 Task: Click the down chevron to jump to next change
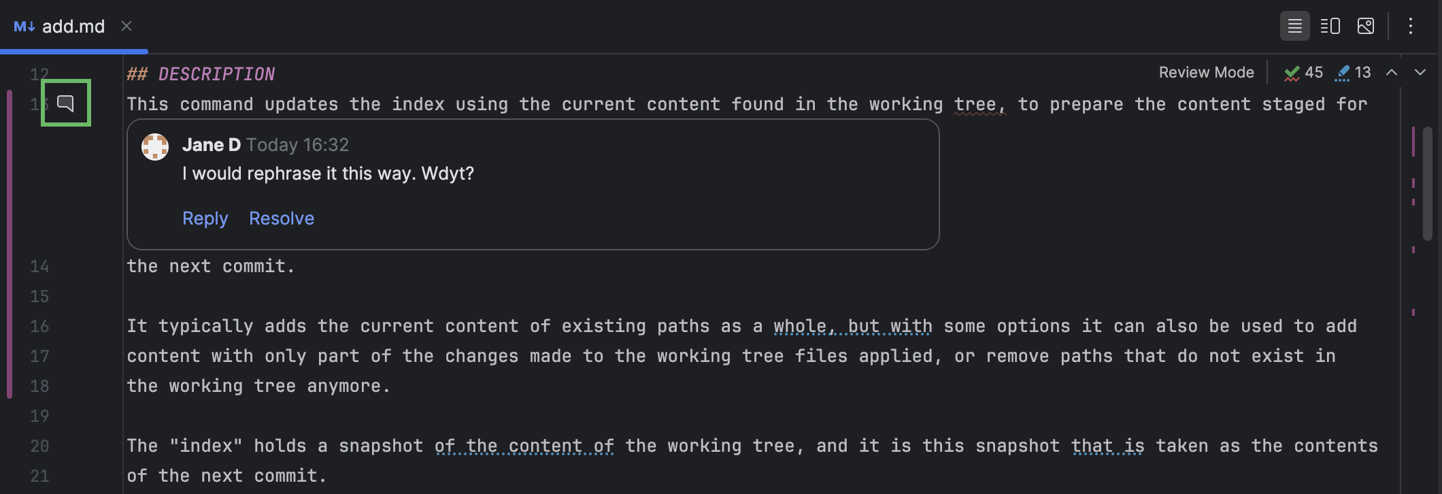pyautogui.click(x=1419, y=72)
